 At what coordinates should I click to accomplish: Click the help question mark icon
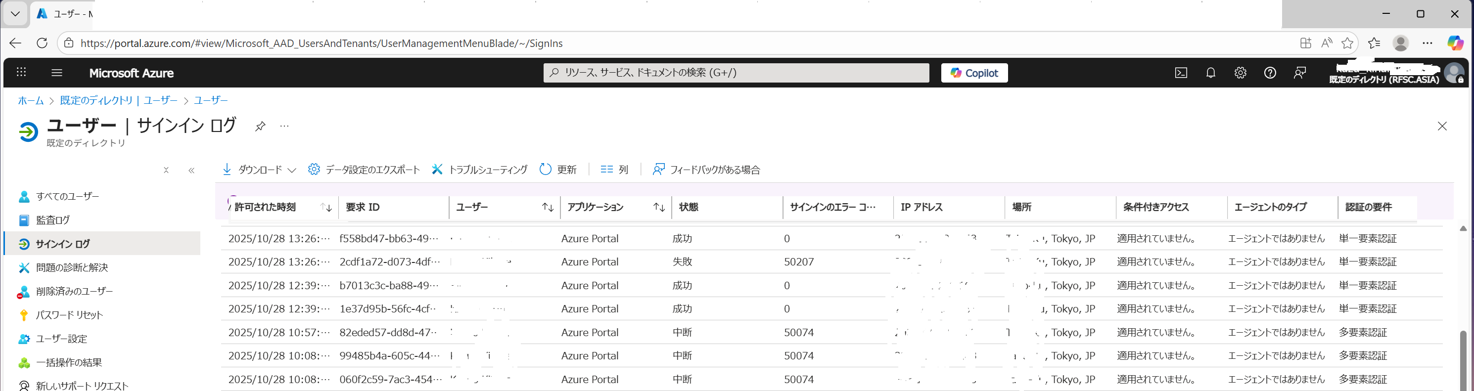click(x=1270, y=73)
